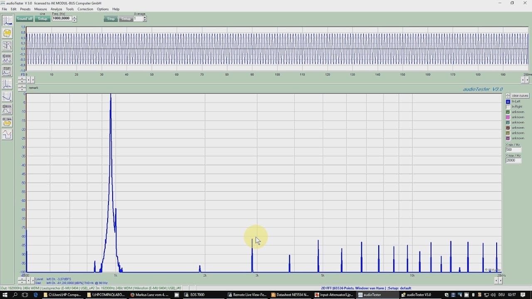The image size is (532, 299).
Task: Open the taskbar search icon
Action: 15,295
